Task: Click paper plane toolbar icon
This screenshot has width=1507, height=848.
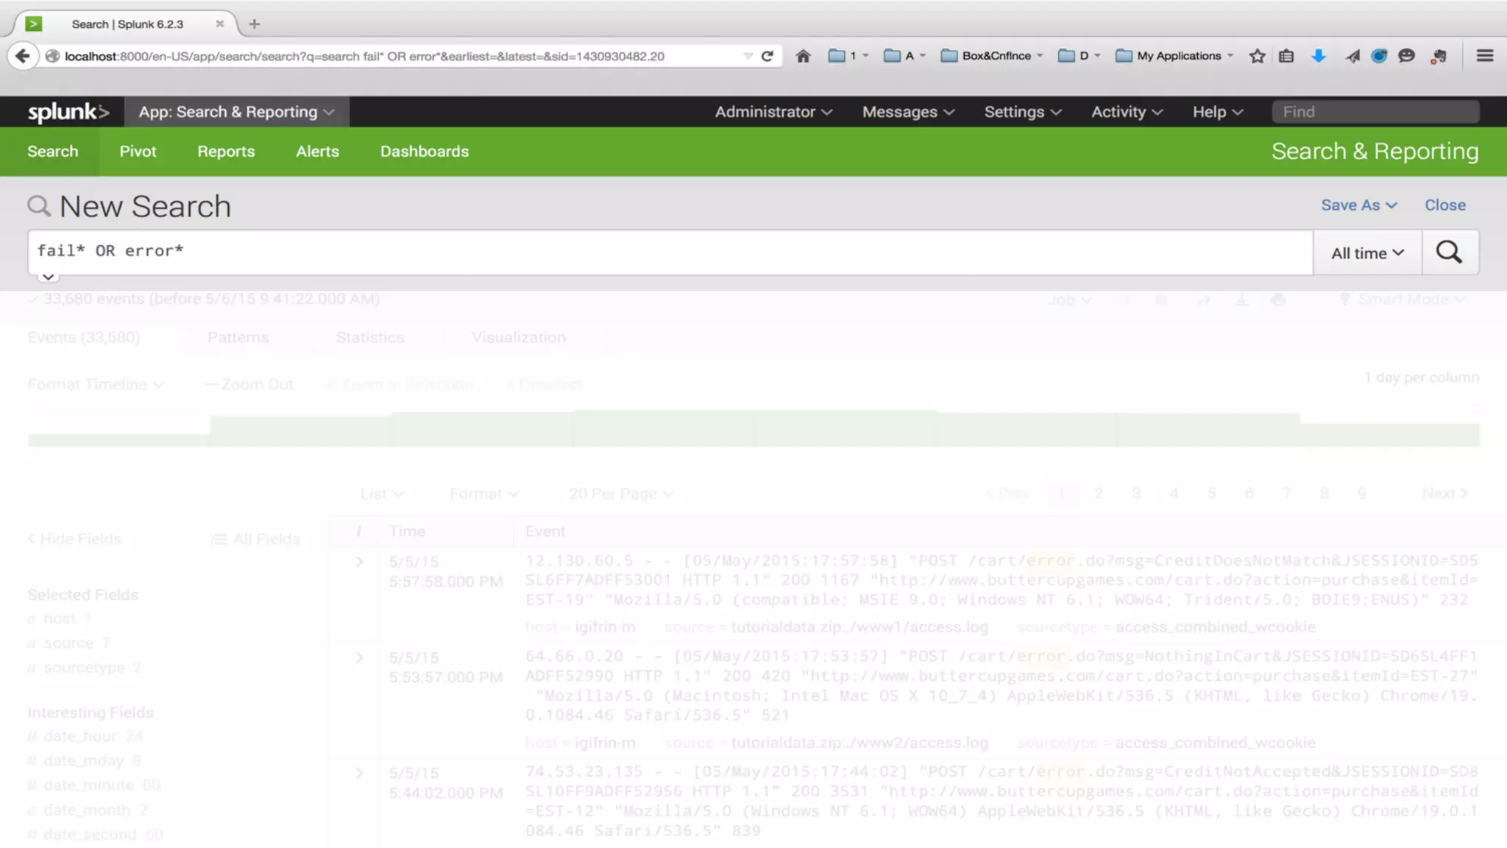Action: tap(1352, 56)
